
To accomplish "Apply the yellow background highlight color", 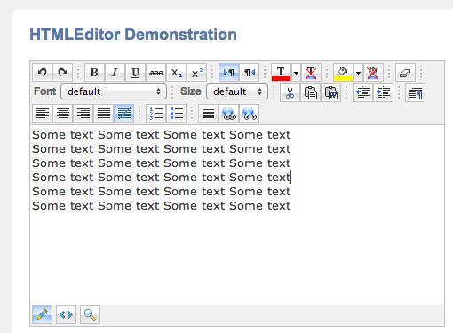I will pos(343,72).
